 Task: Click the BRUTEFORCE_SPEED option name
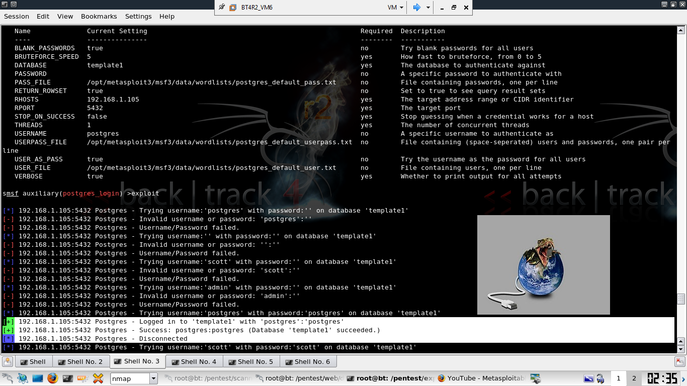click(47, 57)
